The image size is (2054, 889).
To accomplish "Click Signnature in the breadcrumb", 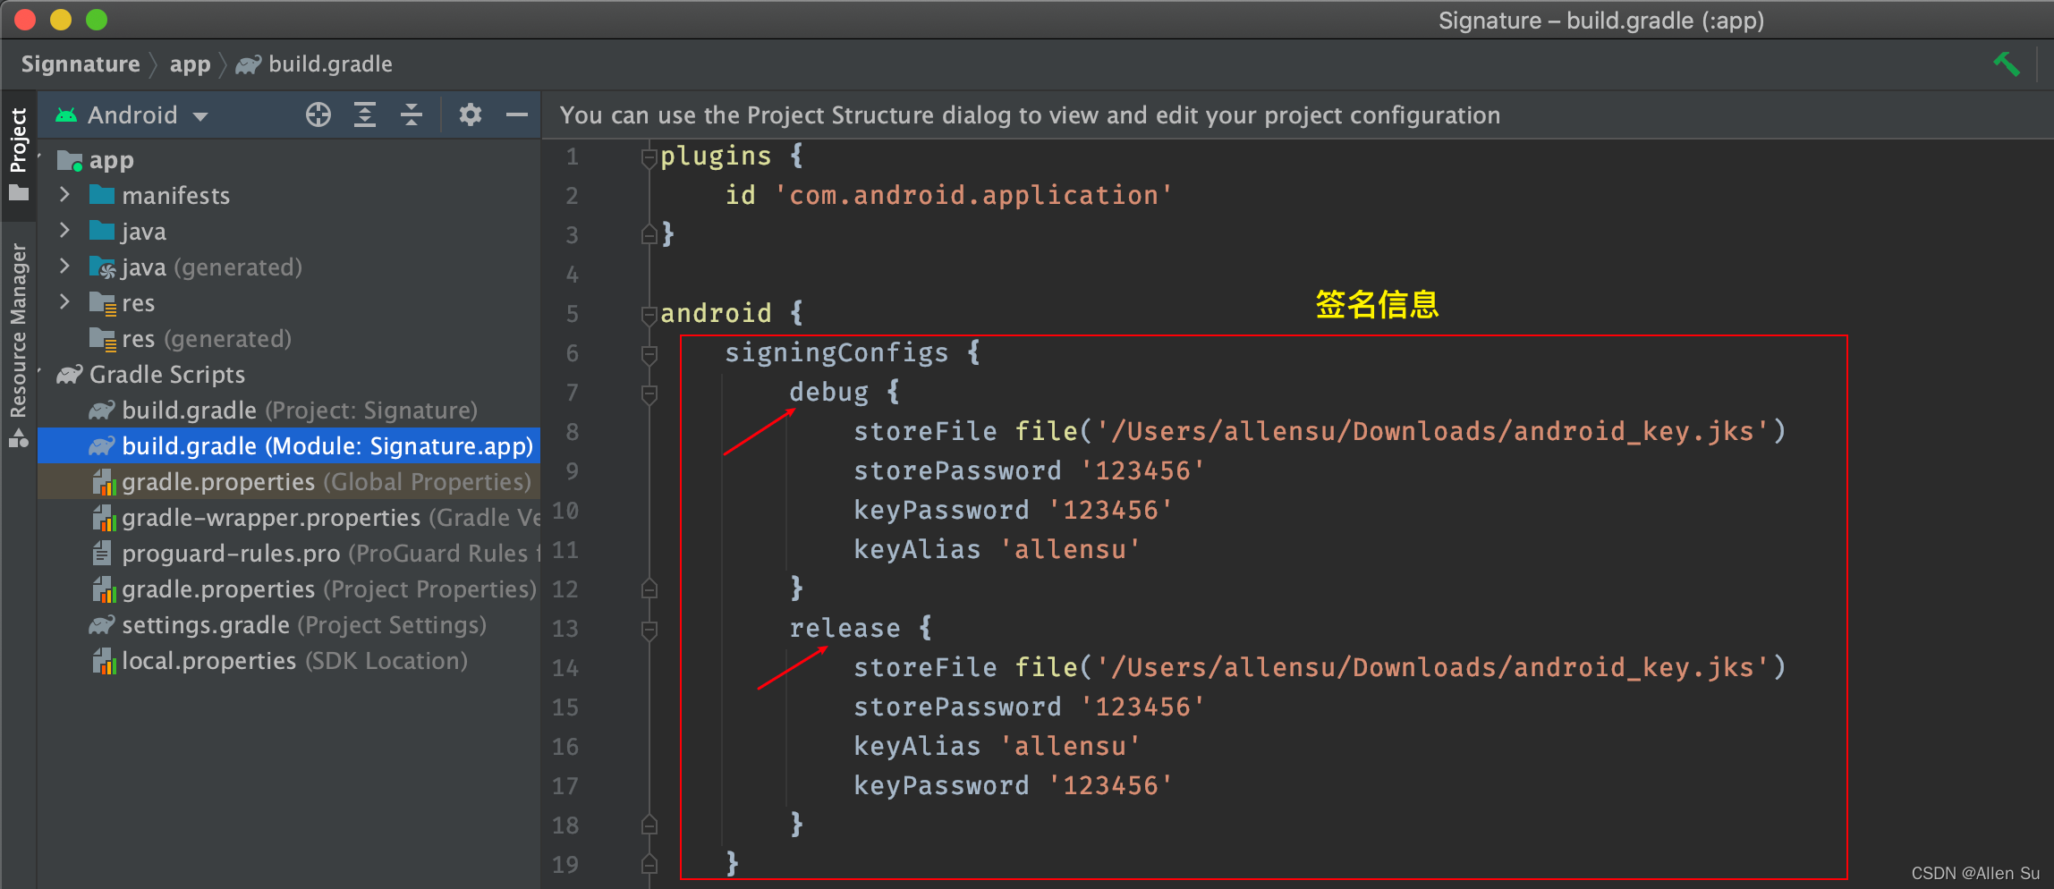I will (x=81, y=64).
